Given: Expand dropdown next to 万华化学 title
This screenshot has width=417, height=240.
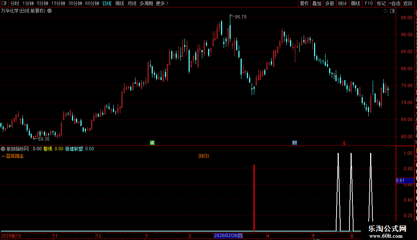Looking at the screenshot, I should click(x=49, y=11).
